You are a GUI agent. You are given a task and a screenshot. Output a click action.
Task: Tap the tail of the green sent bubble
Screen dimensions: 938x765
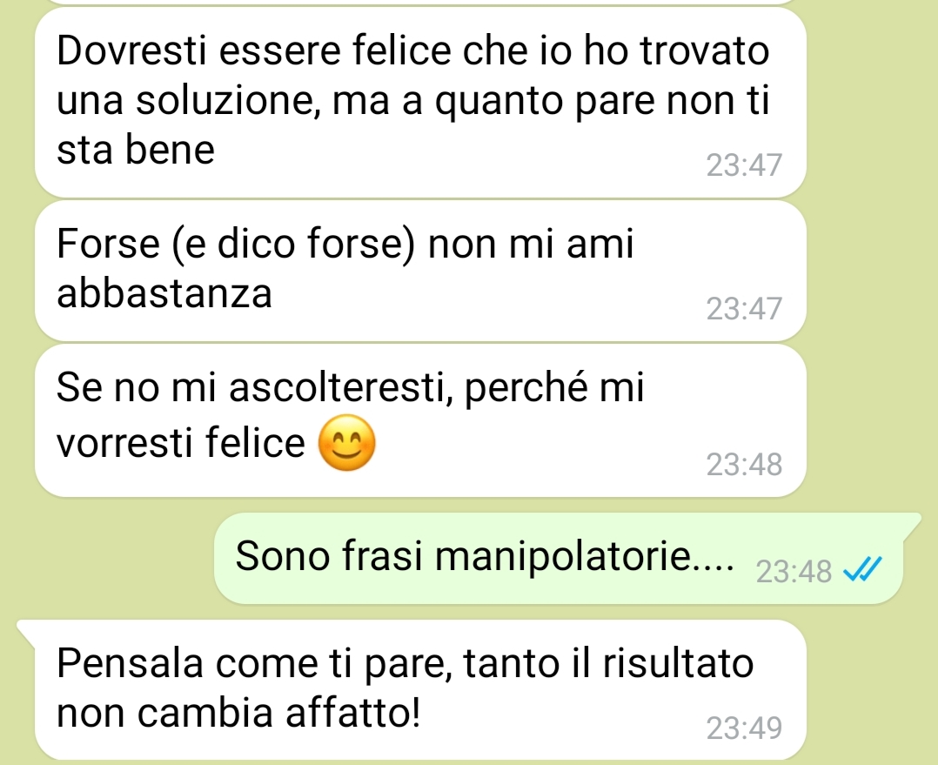click(911, 521)
